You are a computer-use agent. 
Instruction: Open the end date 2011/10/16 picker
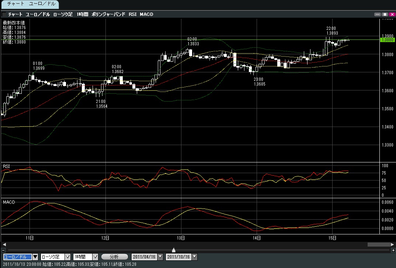[195, 257]
